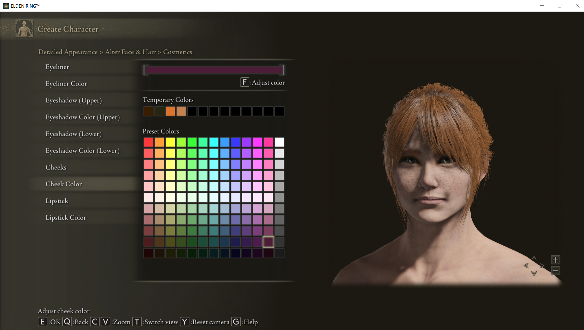Click the Adjust cheek color hint text

(x=64, y=311)
